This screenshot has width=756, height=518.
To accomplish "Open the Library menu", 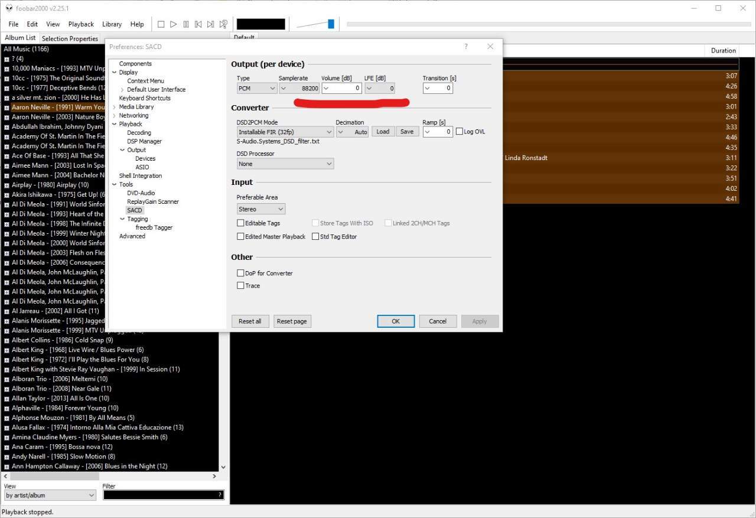I will click(x=112, y=24).
